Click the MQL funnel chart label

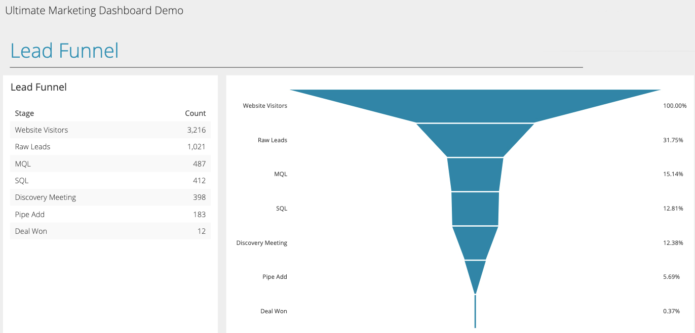[281, 174]
